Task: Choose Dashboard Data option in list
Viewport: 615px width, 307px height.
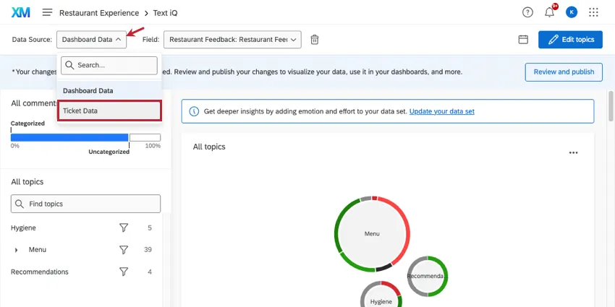Action: [x=88, y=91]
